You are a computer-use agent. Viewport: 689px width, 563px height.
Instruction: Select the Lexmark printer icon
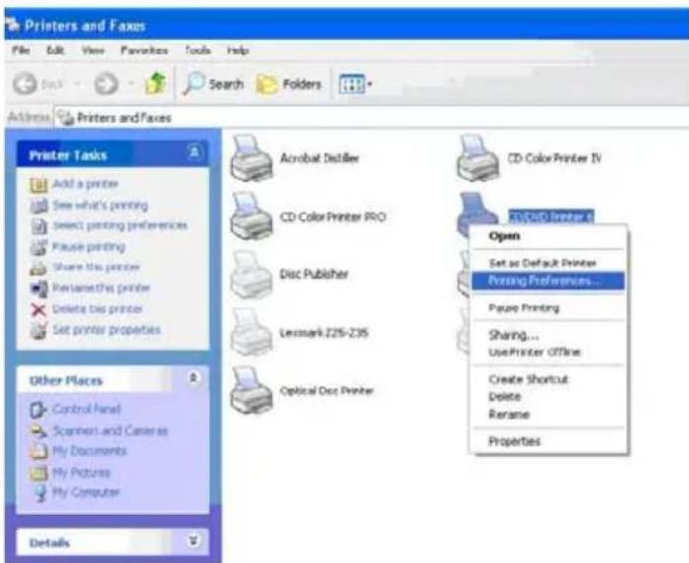pyautogui.click(x=252, y=332)
